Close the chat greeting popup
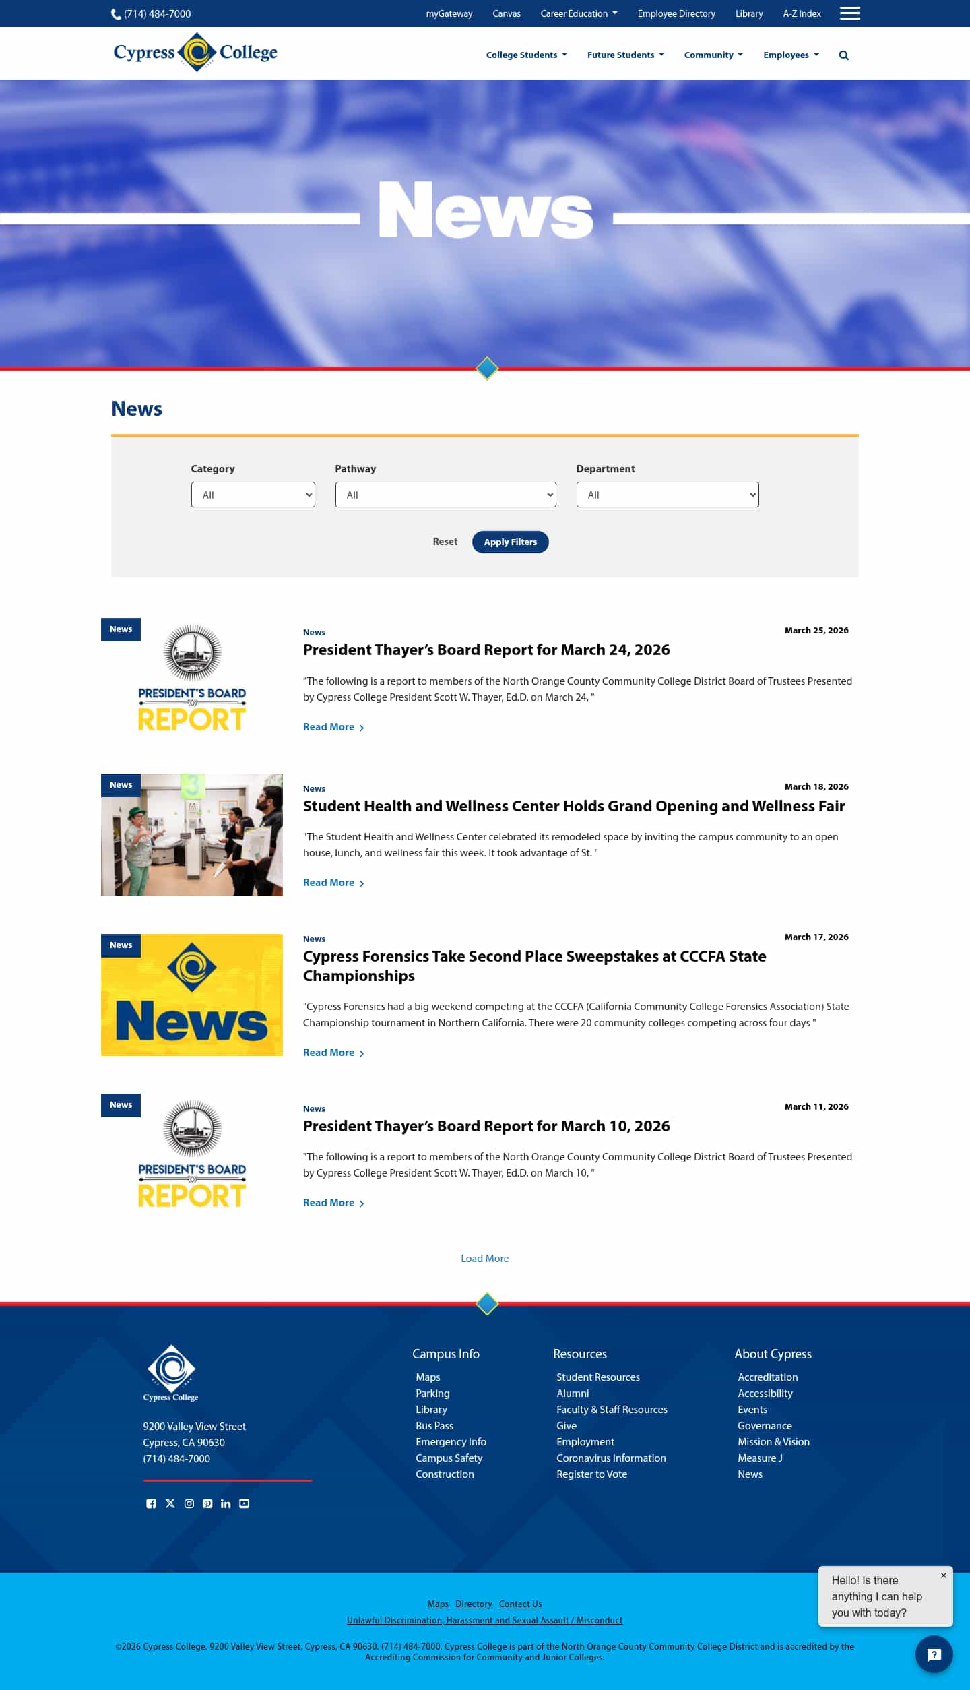970x1690 pixels. coord(943,1575)
